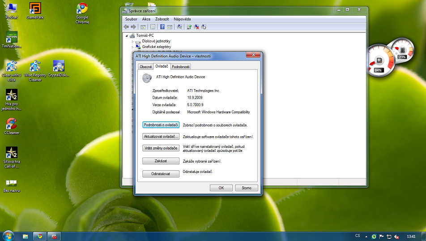Select the Wise Registry Cleaner icon
This screenshot has width=426, height=241.
35,71
